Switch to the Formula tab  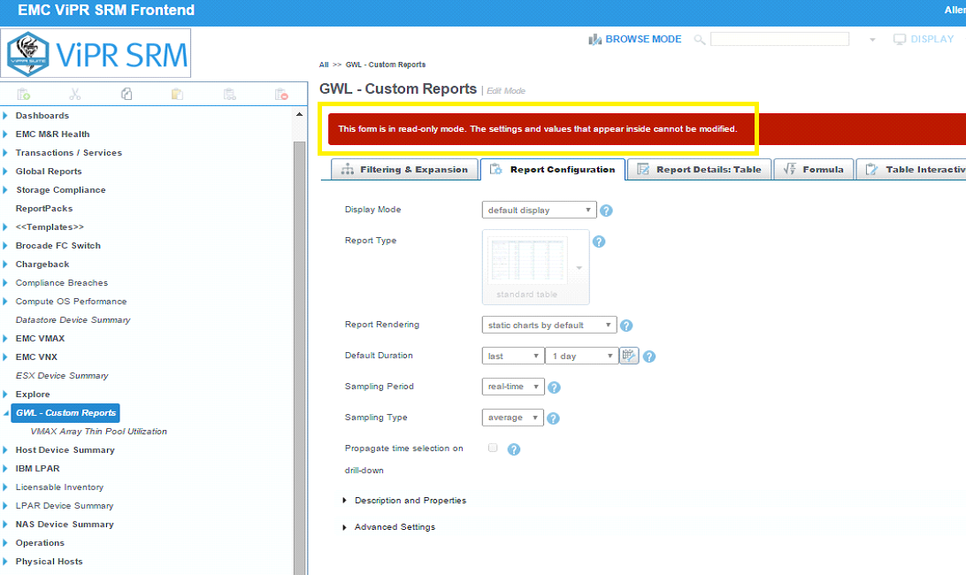(x=813, y=170)
